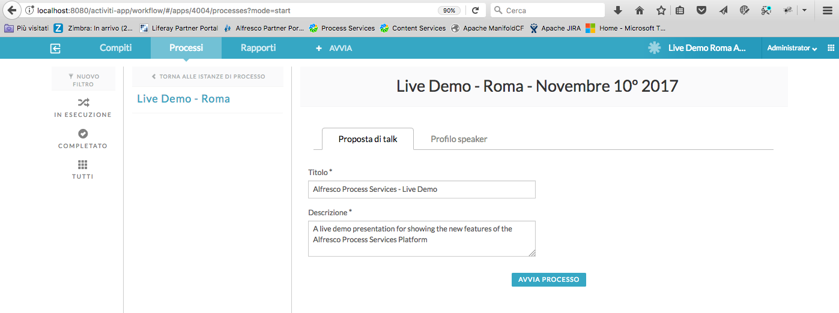This screenshot has height=313, width=839.
Task: Click the search magnifier icon
Action: (x=498, y=10)
